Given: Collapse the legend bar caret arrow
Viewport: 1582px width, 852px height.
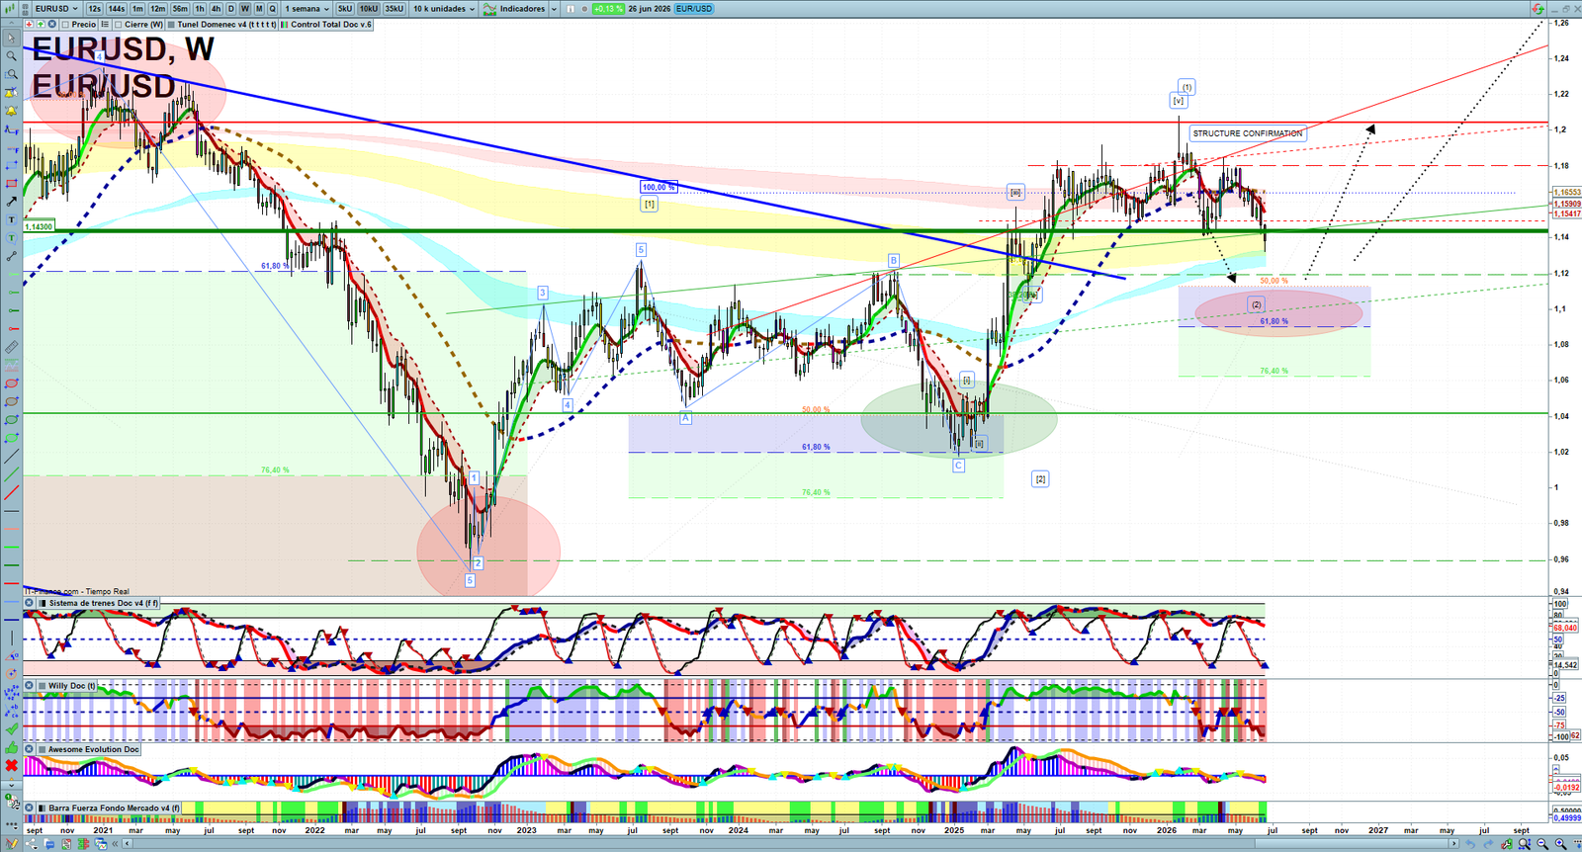Looking at the screenshot, I should click(11, 24).
